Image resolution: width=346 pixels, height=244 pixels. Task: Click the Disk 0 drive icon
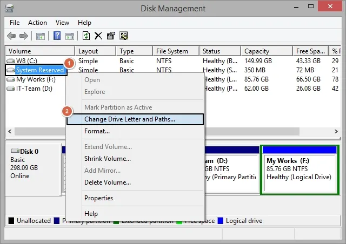15,151
